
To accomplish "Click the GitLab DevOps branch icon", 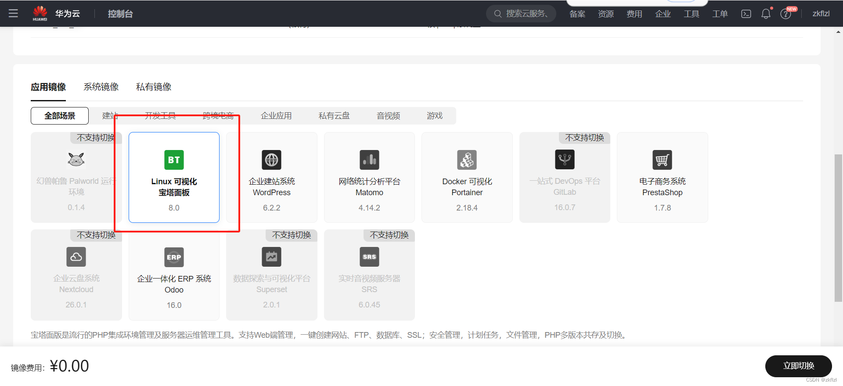I will pos(565,159).
